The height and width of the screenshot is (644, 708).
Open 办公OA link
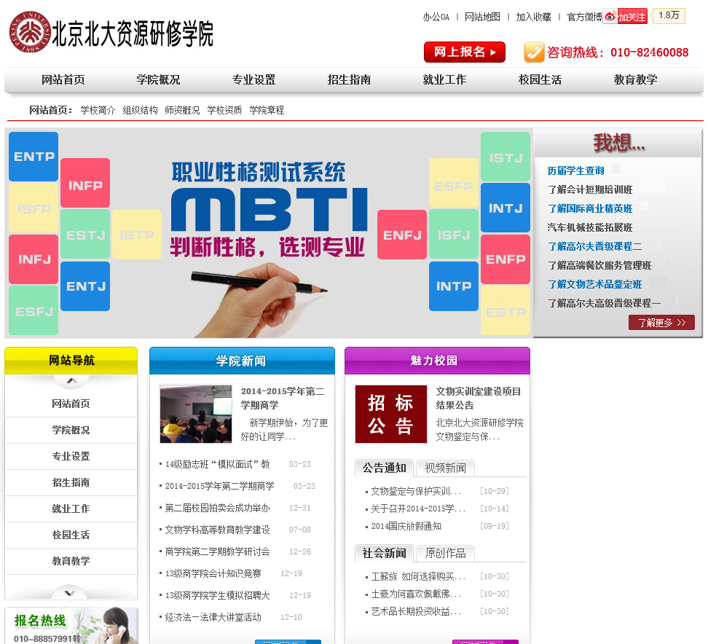(x=436, y=17)
